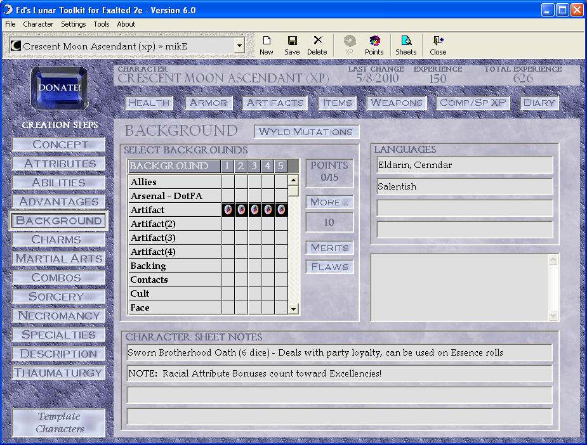Go to the Sorcery creation step
The image size is (587, 445).
(59, 297)
